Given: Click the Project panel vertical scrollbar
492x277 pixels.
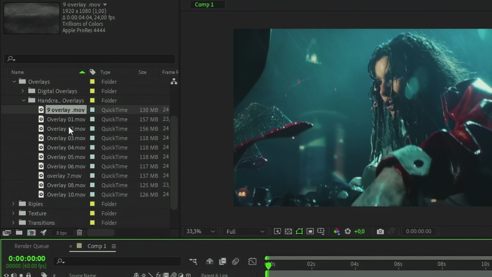Looking at the screenshot, I should coord(174,163).
